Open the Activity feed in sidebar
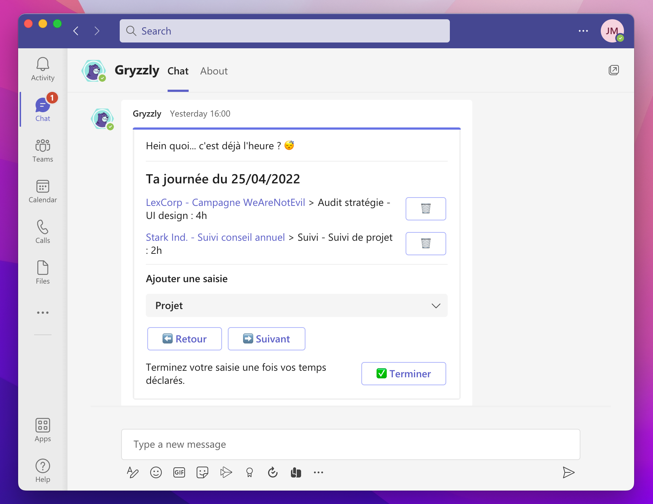The height and width of the screenshot is (504, 653). coord(42,69)
